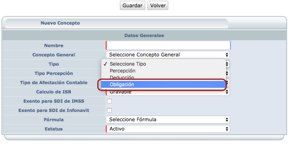The height and width of the screenshot is (145, 289).
Task: Toggle Exento para SDI de Infonavit checkbox
Action: click(x=109, y=110)
